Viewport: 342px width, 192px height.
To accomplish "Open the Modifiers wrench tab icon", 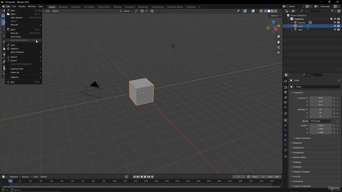I will [x=285, y=125].
